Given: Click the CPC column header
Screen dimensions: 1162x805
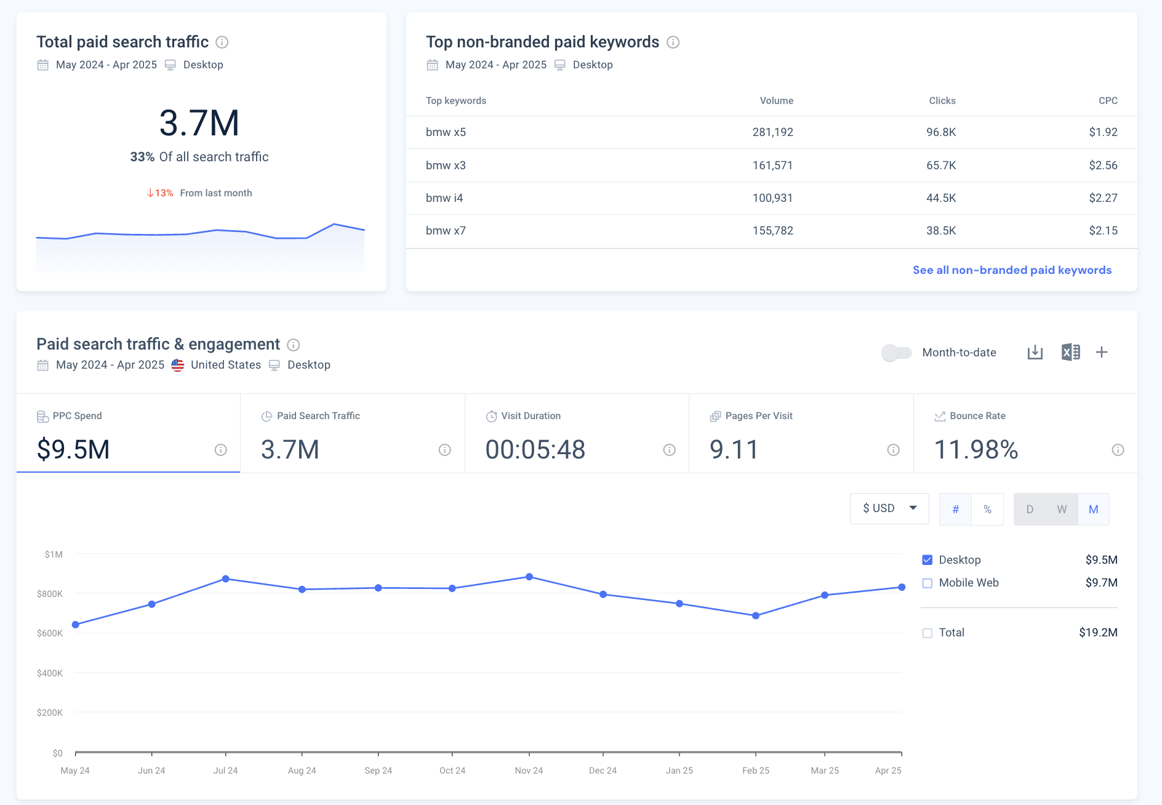Looking at the screenshot, I should coord(1108,101).
